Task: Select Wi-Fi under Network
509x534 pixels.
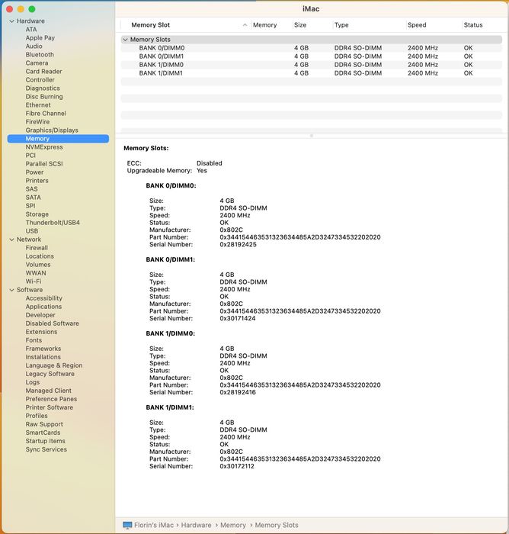Action: click(x=34, y=281)
